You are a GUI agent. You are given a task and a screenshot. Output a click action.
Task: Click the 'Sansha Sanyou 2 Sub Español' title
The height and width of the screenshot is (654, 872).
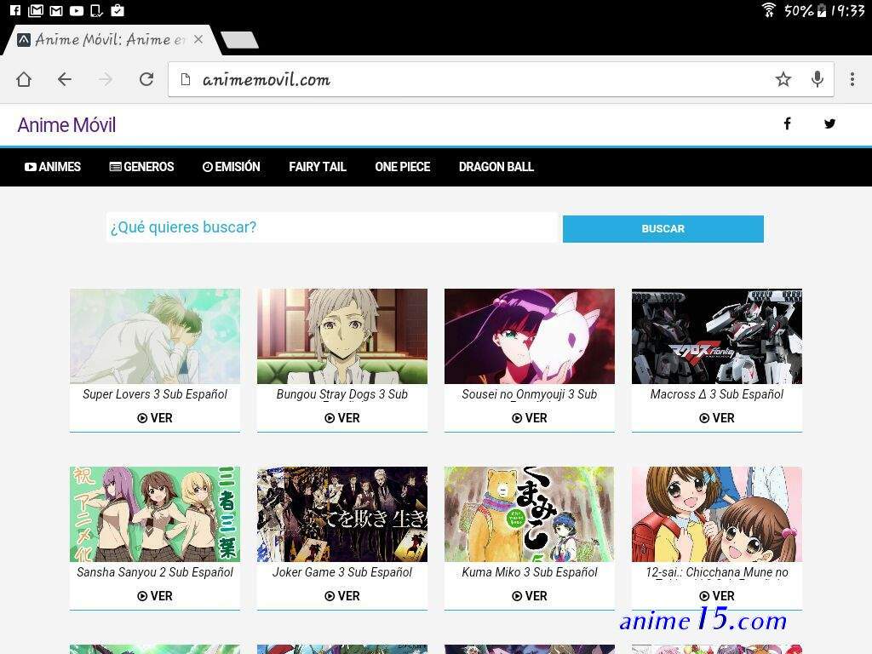155,572
